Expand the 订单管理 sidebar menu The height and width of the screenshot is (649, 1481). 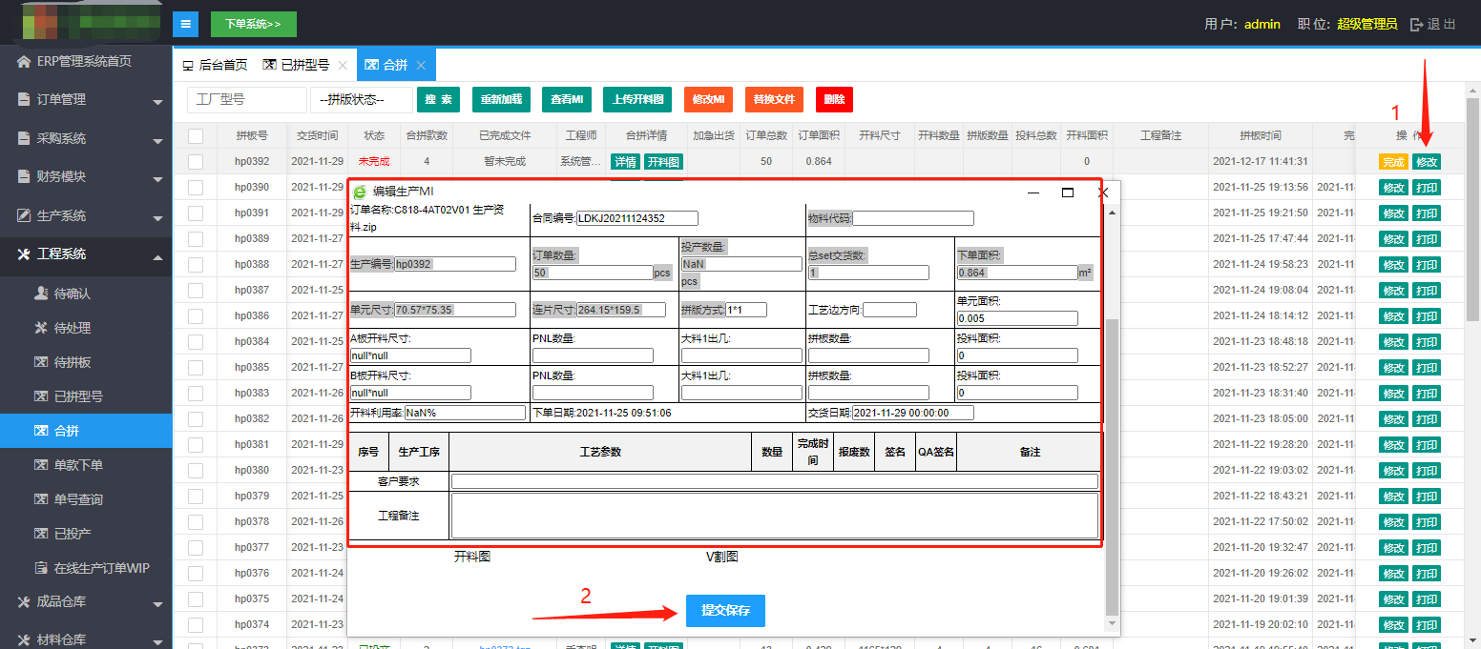pyautogui.click(x=86, y=100)
